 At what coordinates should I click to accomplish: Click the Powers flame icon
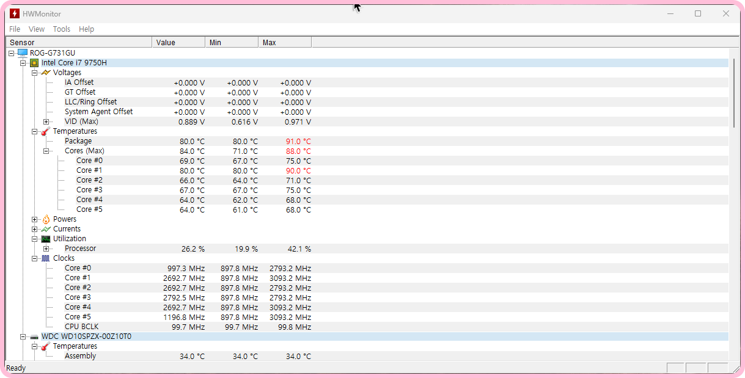click(x=46, y=219)
